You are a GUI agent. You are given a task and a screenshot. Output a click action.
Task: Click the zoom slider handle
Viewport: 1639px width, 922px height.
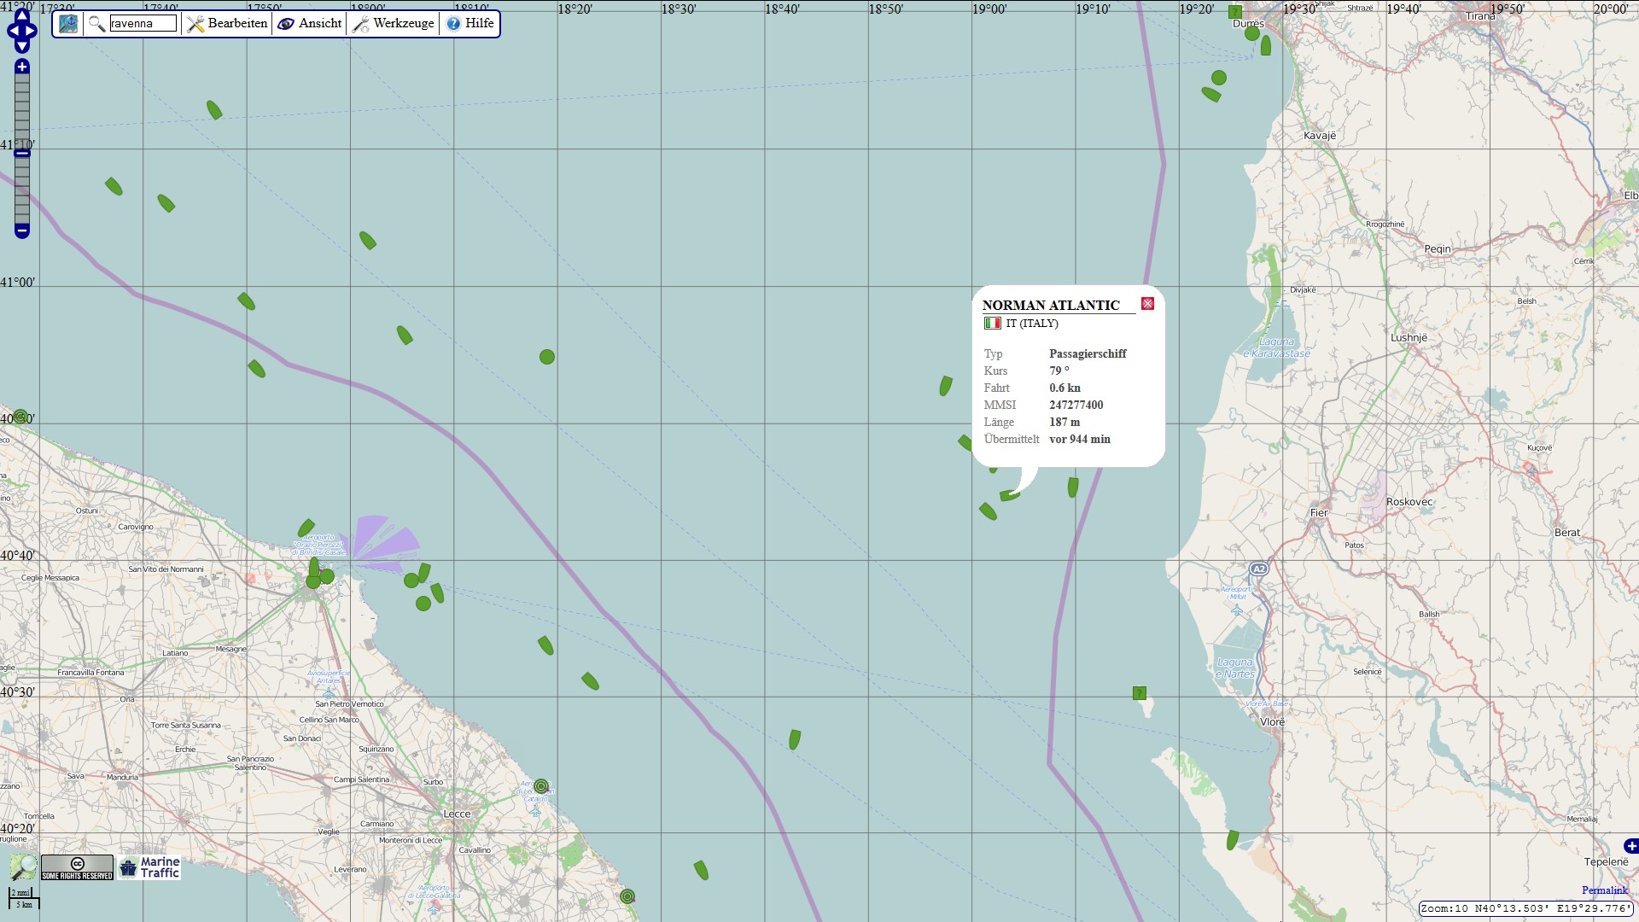tap(22, 153)
